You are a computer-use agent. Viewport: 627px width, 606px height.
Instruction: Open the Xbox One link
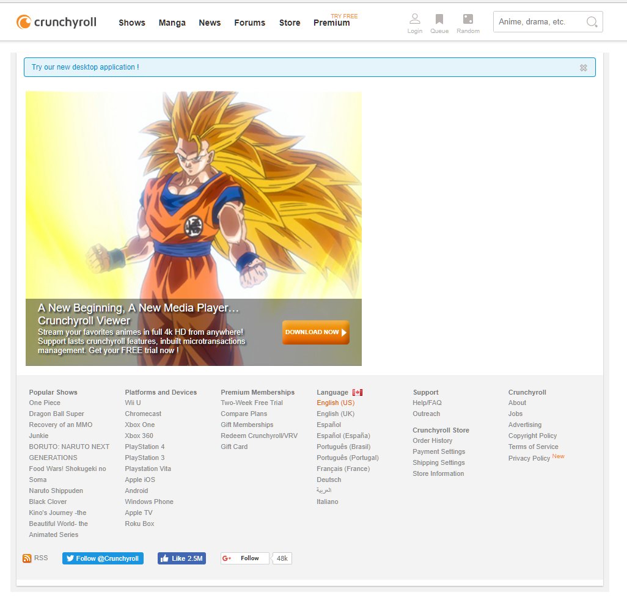139,425
